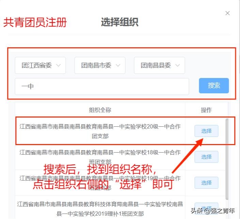
Task: Click the blue 搜索 search button
Action: (x=214, y=85)
